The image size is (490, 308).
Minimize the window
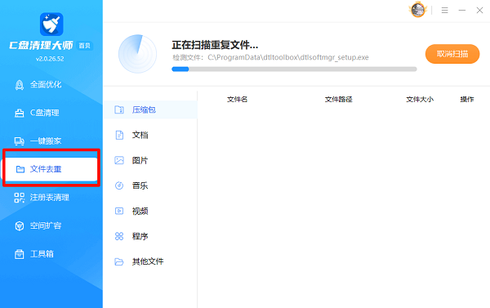[462, 11]
